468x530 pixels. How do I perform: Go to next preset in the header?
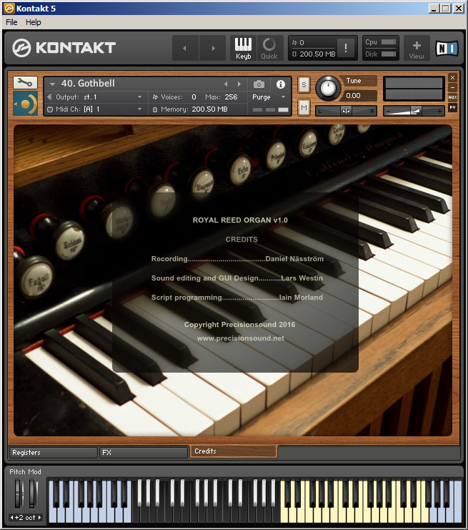[x=213, y=48]
